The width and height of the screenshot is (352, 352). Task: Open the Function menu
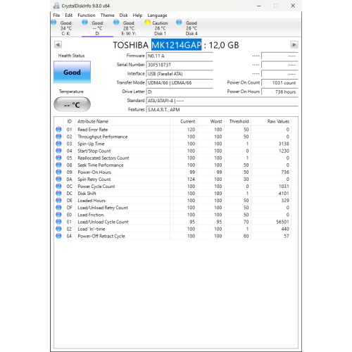[x=87, y=15]
